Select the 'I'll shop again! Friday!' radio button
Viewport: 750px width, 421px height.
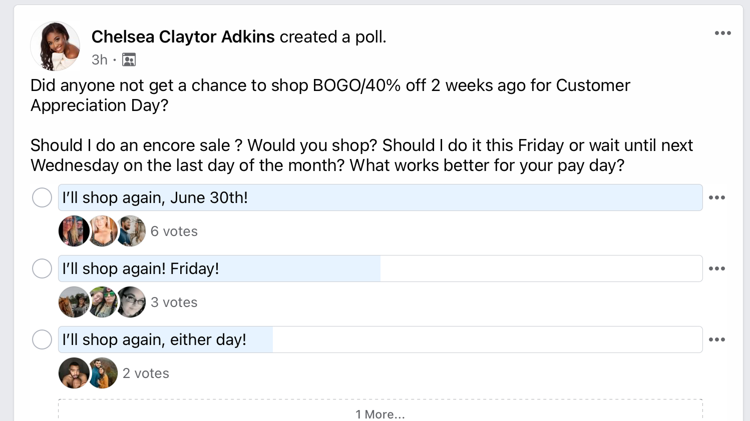click(x=42, y=268)
